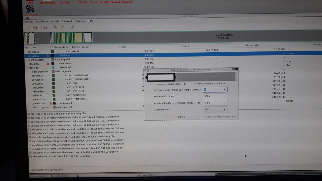Click '12 ausstehende Operationen' status text
The width and height of the screenshot is (322, 181).
click(x=47, y=170)
